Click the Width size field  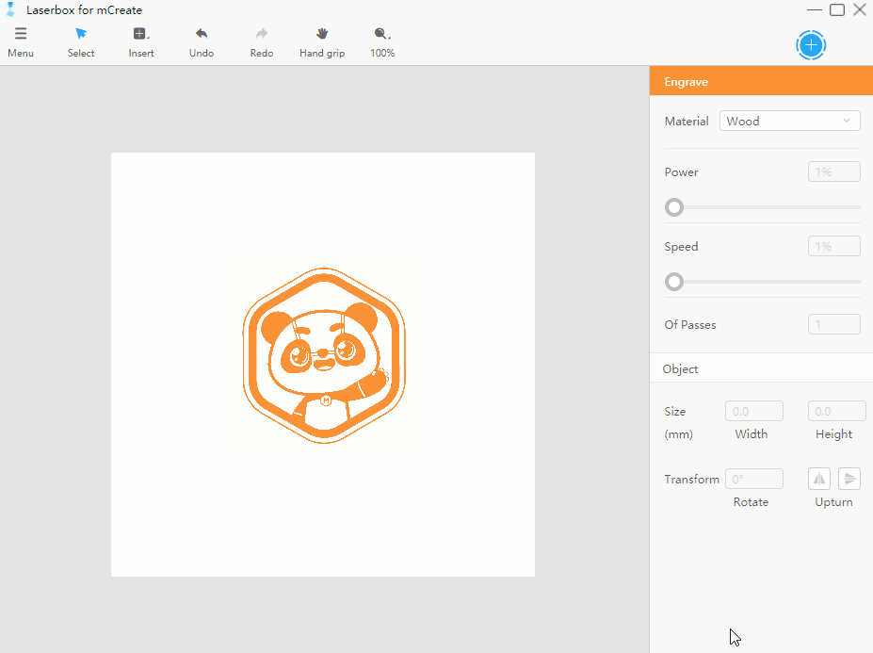[x=753, y=411]
